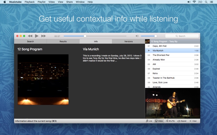Screen dimensions: 217x135
Task: Focus the Search field in toolbar
Action: [182, 36]
